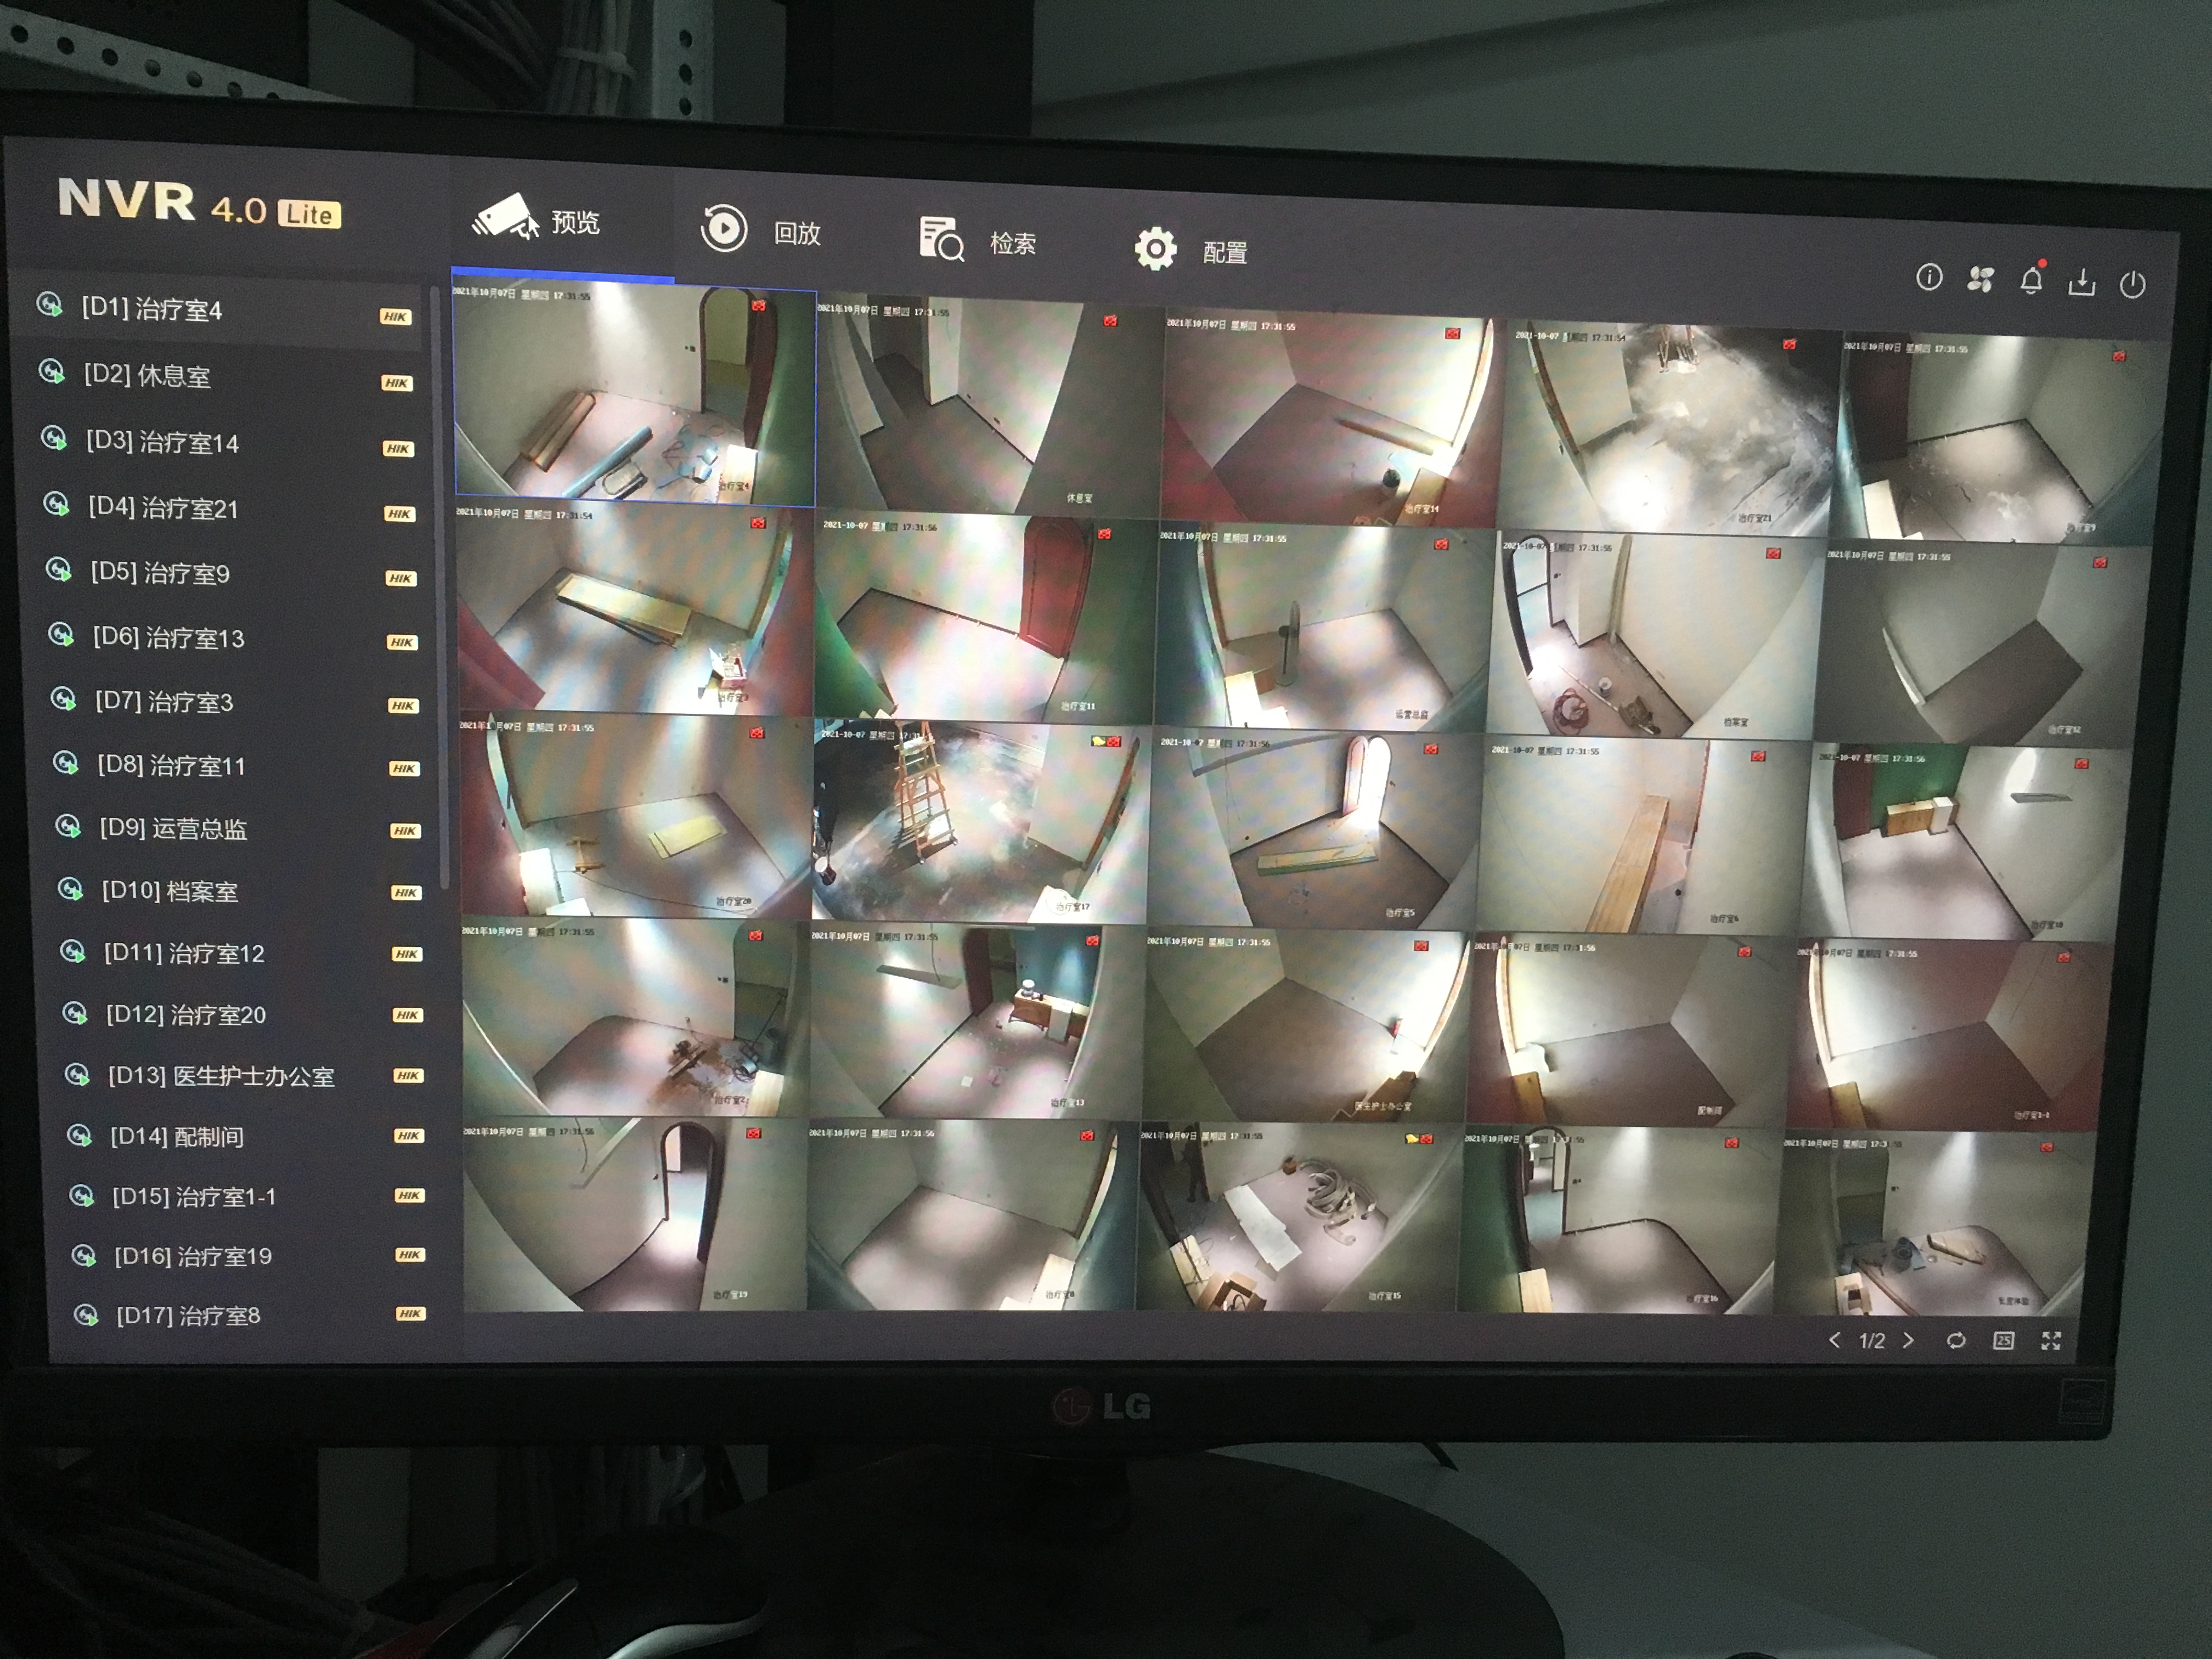The width and height of the screenshot is (2212, 1659).
Task: Click the channel list vertical scrollbar
Action: coord(441,588)
